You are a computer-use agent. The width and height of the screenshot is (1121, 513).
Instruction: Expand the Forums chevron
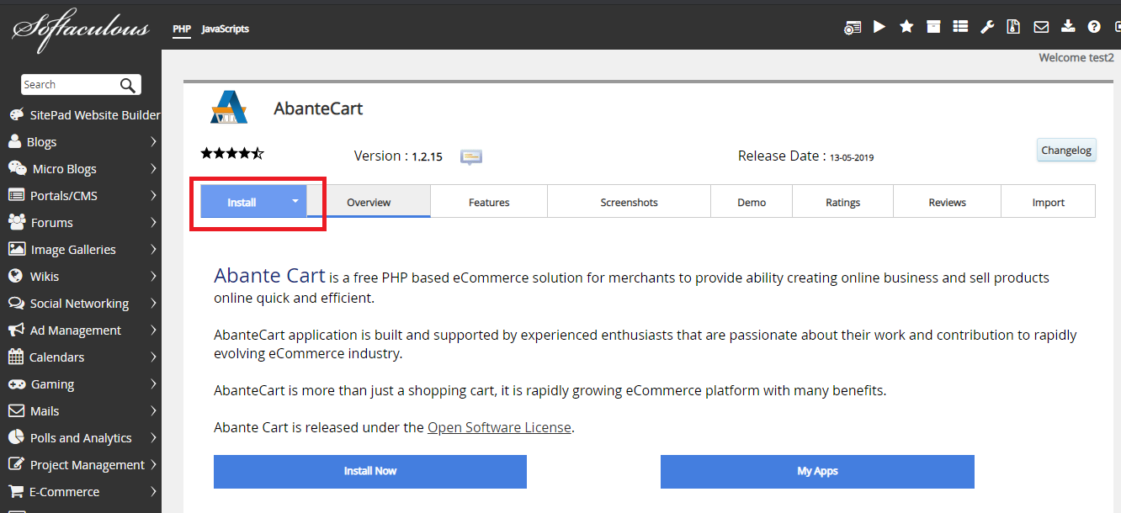(x=153, y=222)
